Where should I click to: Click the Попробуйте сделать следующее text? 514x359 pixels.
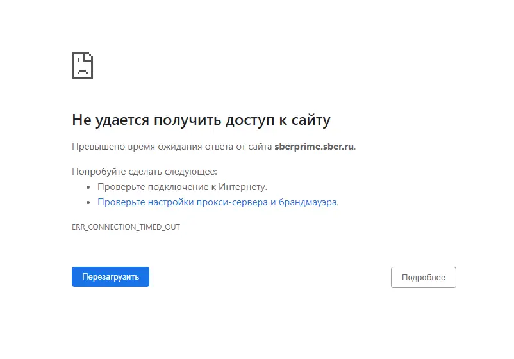[144, 172]
